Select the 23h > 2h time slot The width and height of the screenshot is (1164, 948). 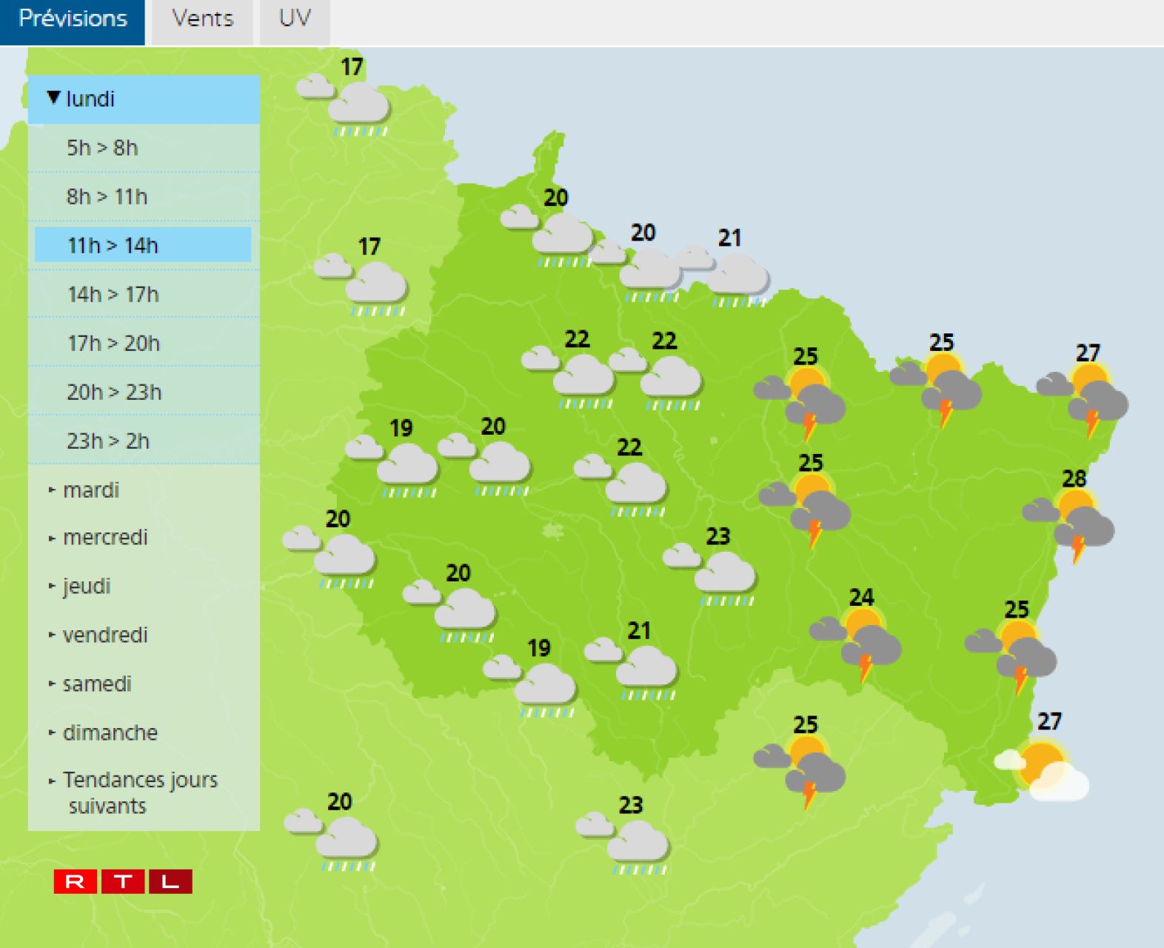point(108,441)
